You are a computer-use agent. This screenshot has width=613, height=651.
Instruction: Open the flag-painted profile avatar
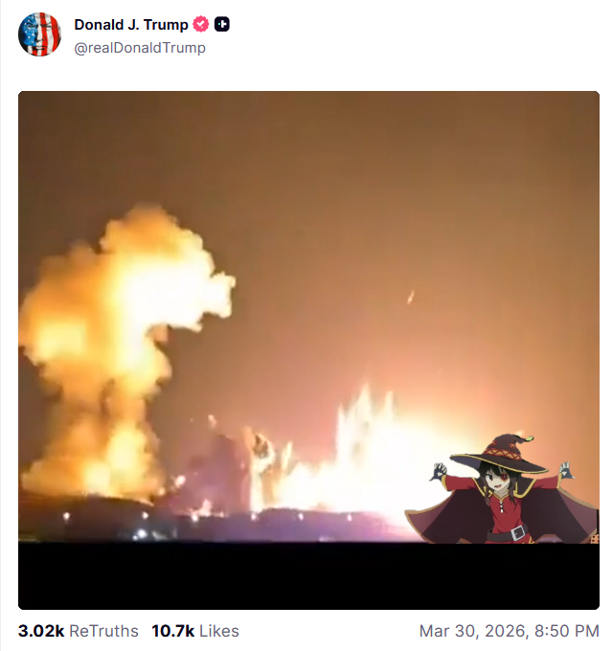[x=39, y=34]
